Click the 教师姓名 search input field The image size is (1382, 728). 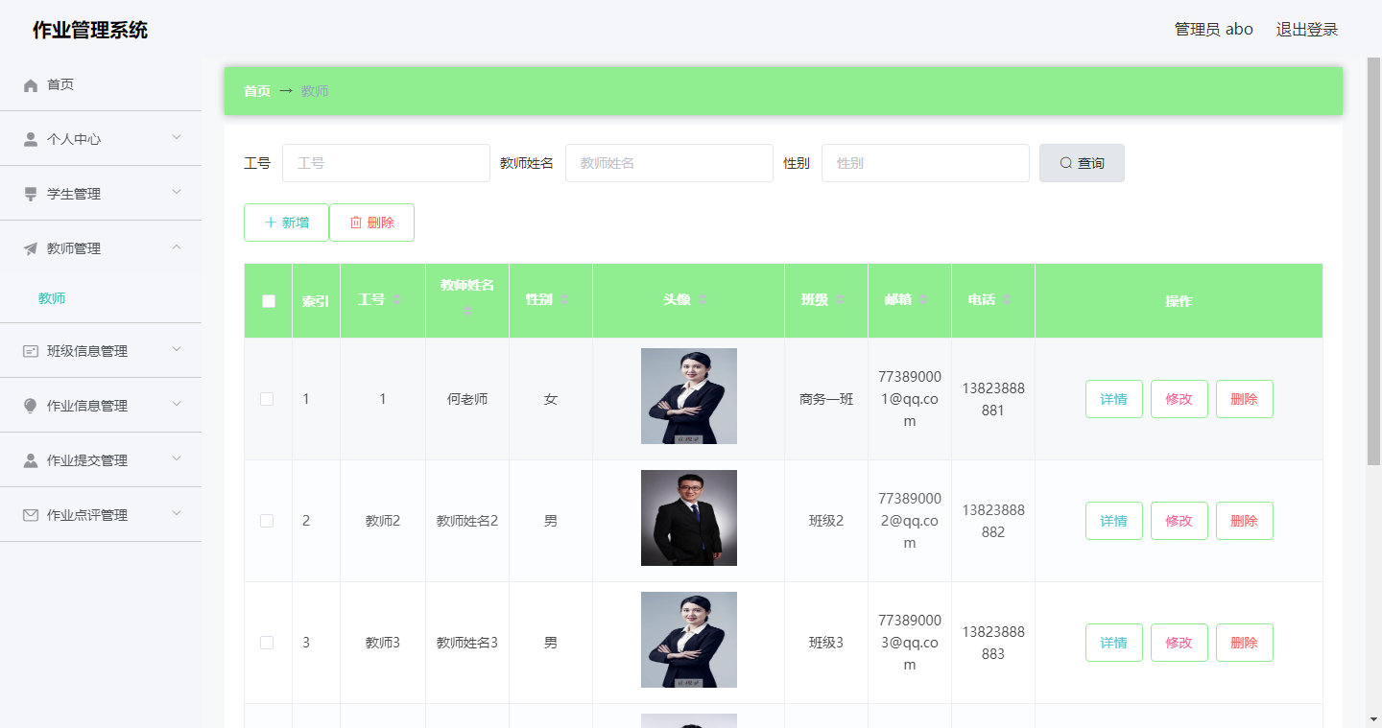click(x=669, y=163)
